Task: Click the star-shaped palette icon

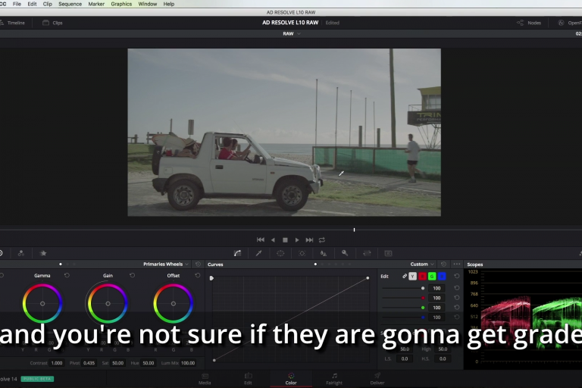Action: point(43,253)
